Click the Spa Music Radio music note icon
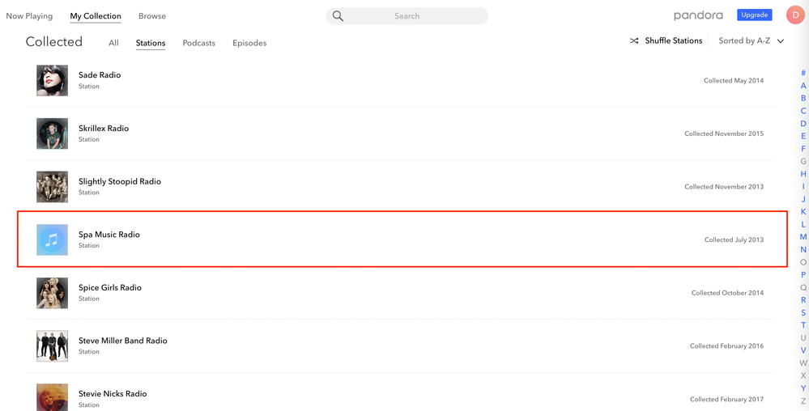This screenshot has height=411, width=809. coord(52,239)
